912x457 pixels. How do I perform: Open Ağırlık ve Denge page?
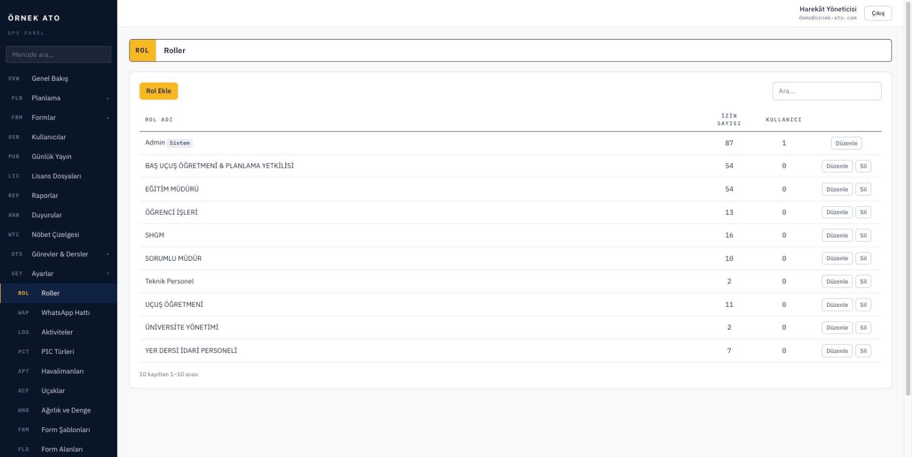point(58,410)
